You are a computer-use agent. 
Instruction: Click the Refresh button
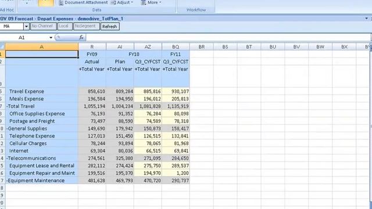(110, 26)
